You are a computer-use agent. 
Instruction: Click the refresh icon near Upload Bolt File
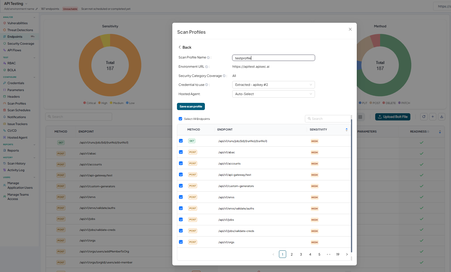pos(424,117)
